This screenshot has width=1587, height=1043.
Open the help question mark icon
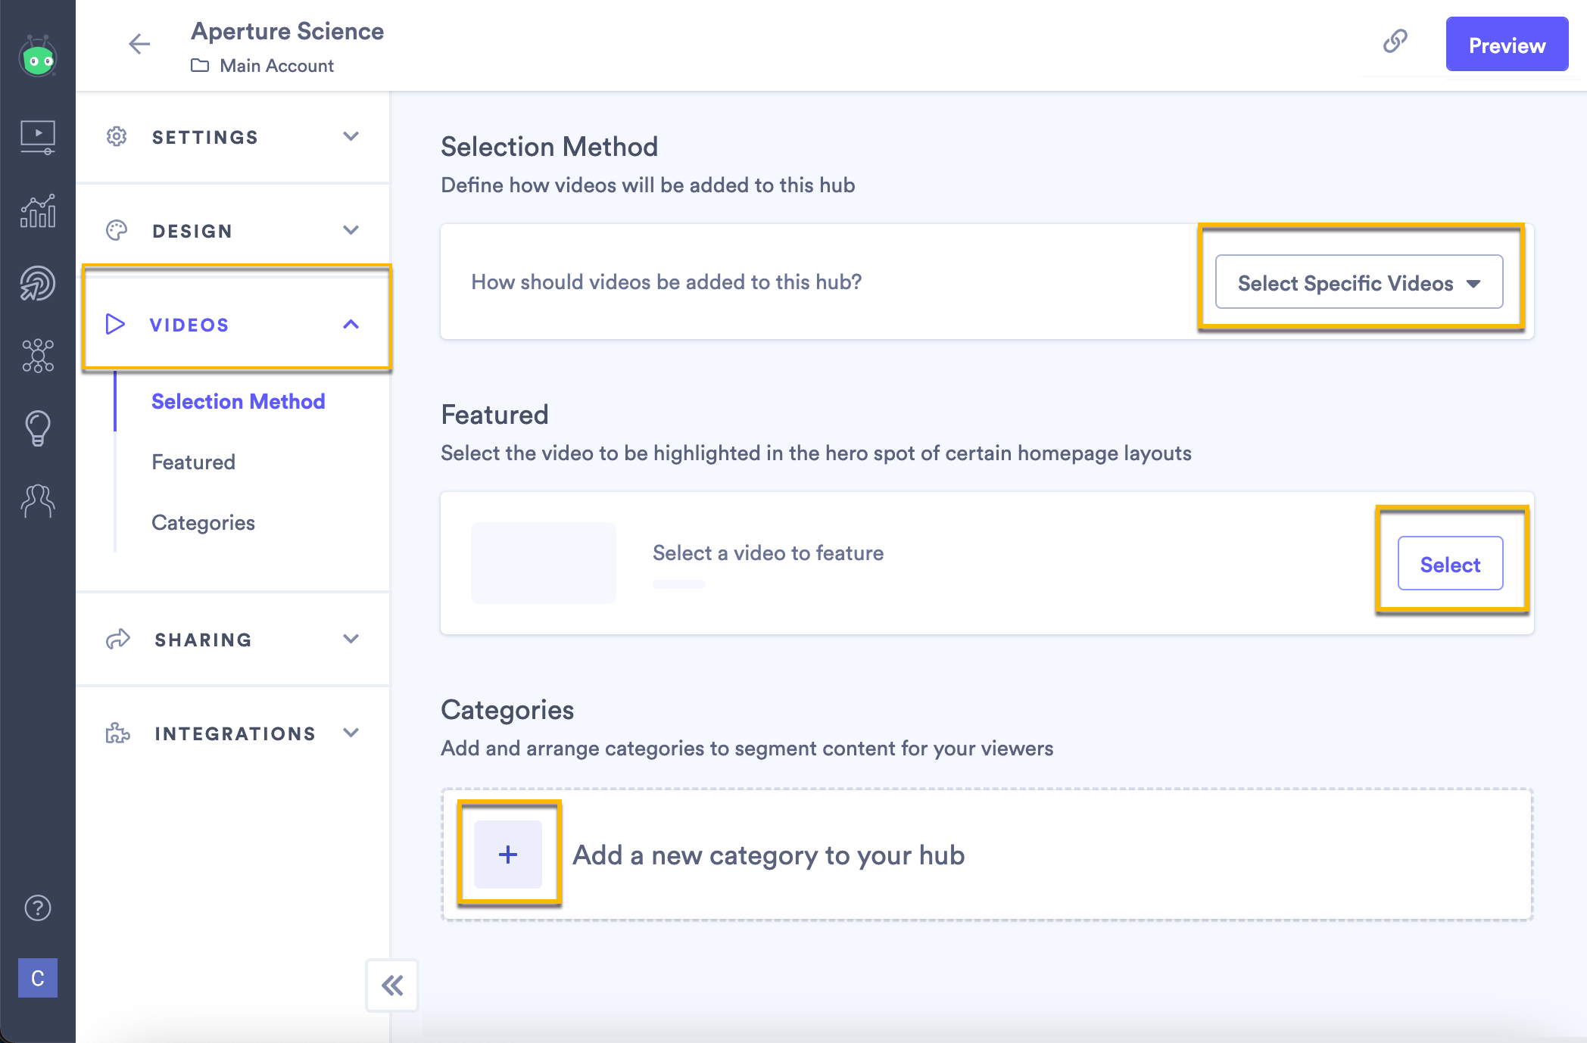tap(38, 908)
